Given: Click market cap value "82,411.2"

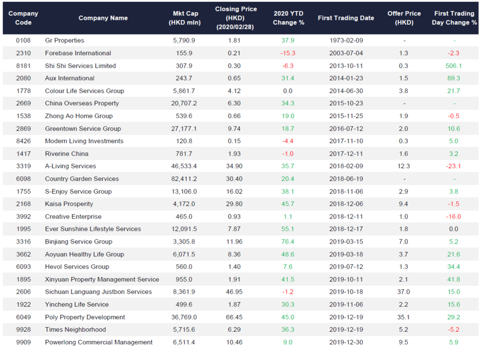Looking at the screenshot, I should [x=184, y=179].
